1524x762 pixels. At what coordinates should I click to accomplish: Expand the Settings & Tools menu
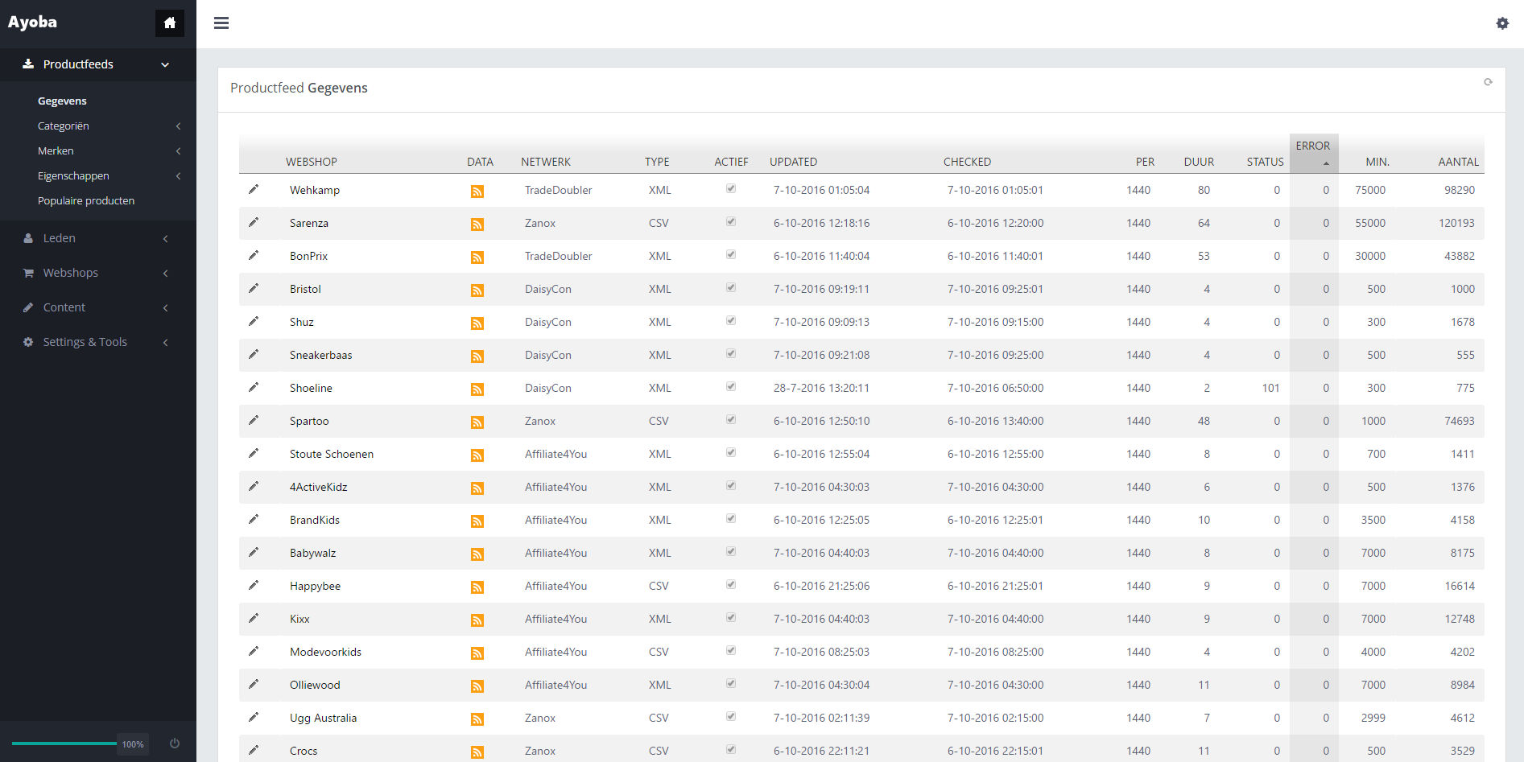pyautogui.click(x=98, y=342)
